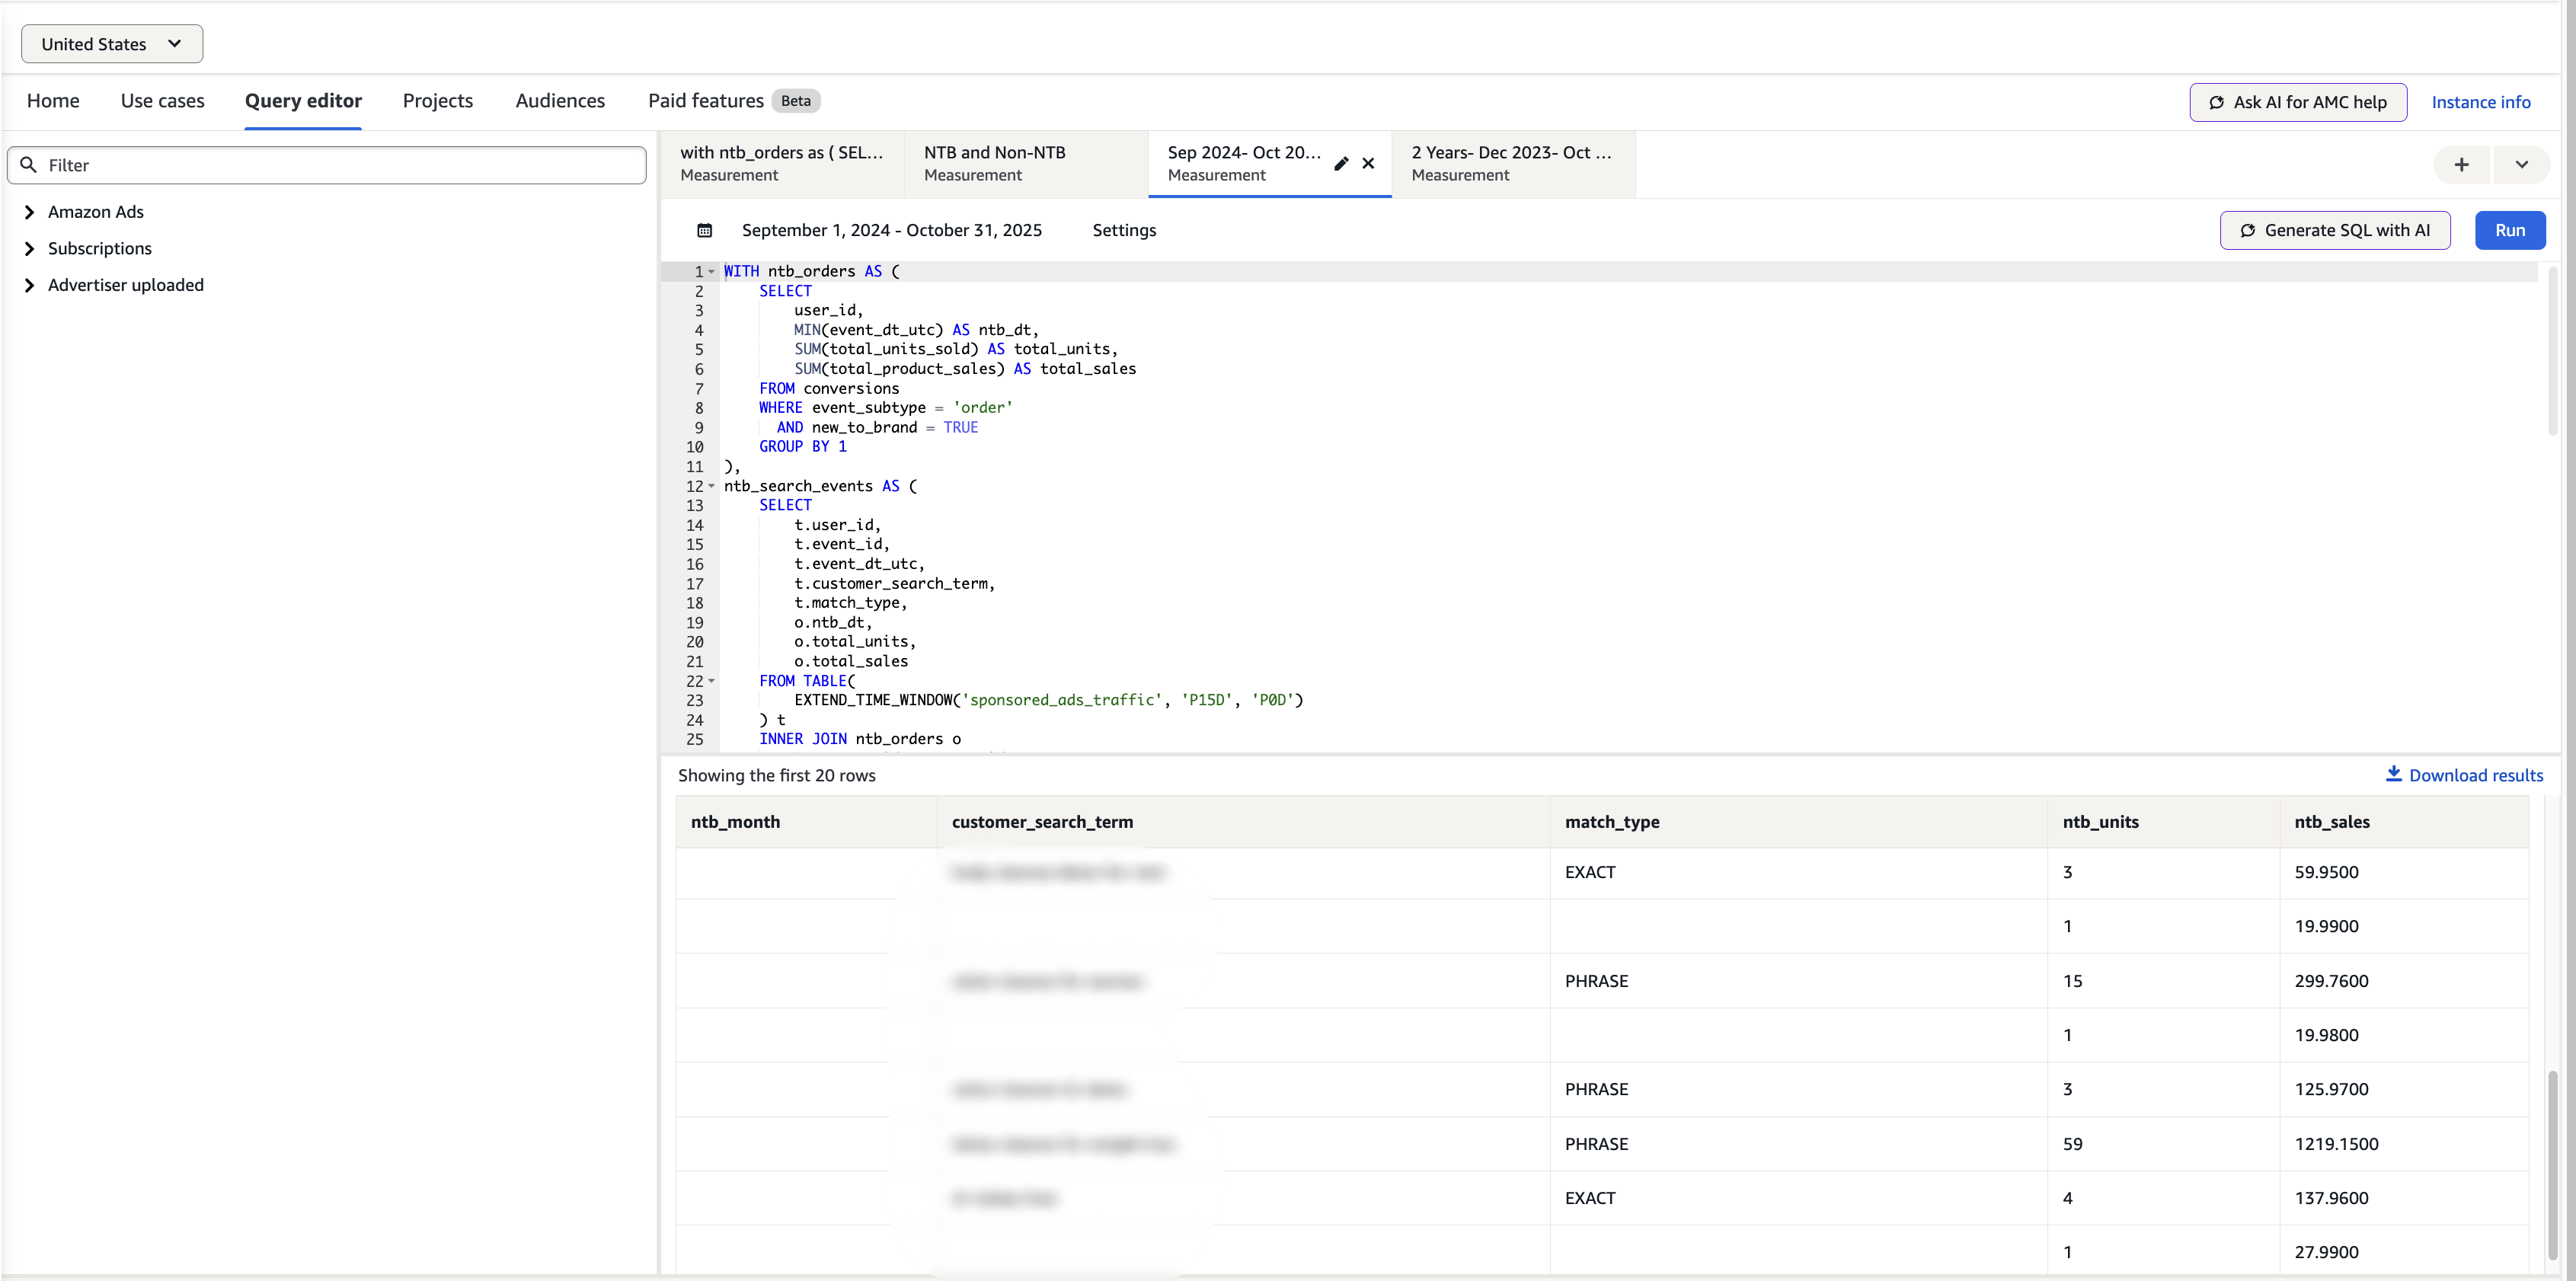The height and width of the screenshot is (1281, 2576).
Task: Expand the Amazon Ads section
Action: tap(29, 211)
